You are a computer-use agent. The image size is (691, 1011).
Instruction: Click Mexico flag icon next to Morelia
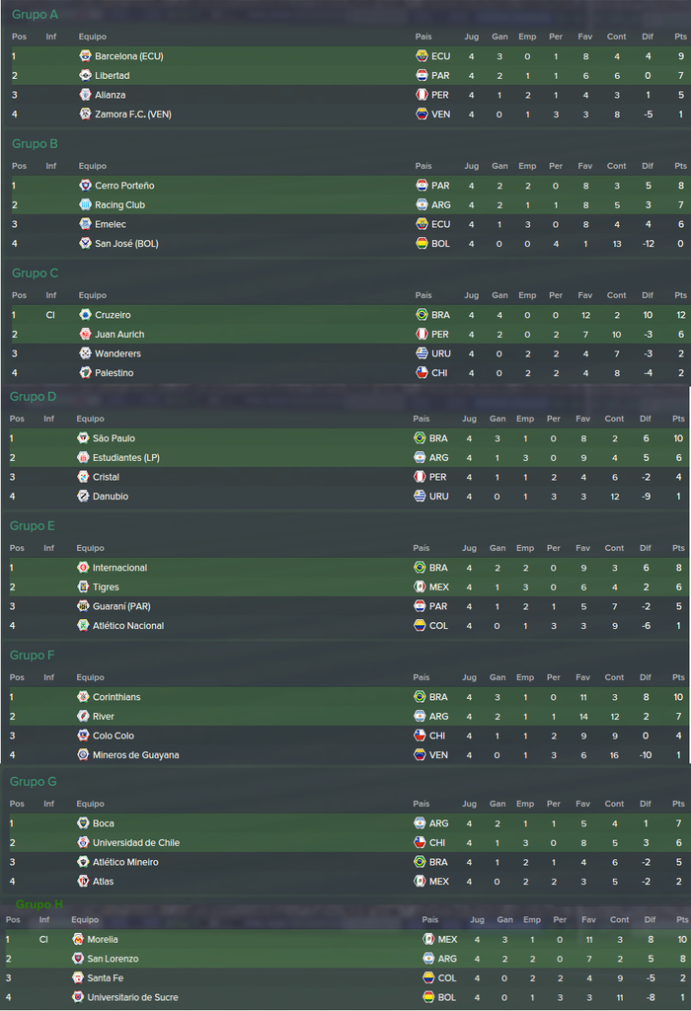click(428, 939)
